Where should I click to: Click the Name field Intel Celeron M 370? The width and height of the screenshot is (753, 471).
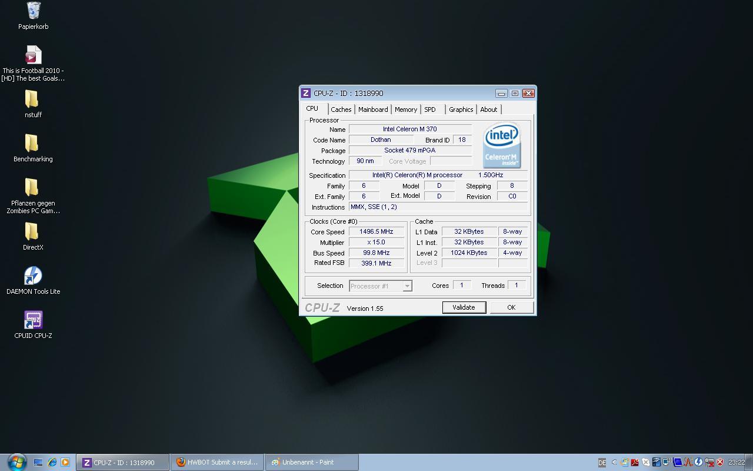pos(410,129)
